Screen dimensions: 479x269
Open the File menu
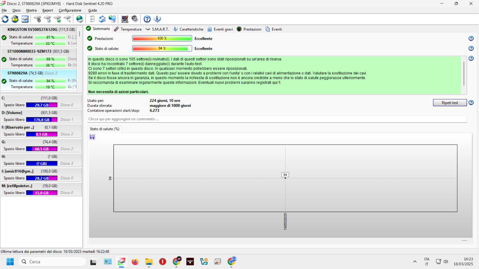[4, 10]
